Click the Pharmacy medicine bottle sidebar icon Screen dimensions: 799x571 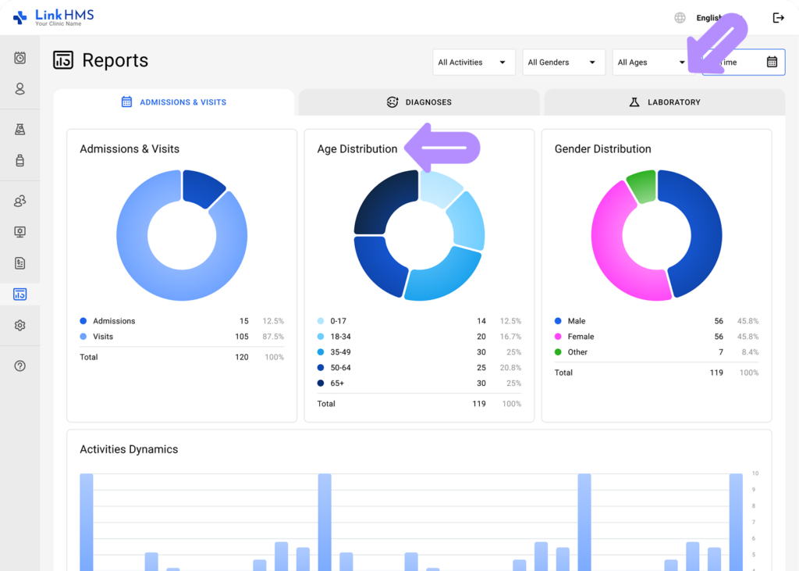(x=20, y=159)
